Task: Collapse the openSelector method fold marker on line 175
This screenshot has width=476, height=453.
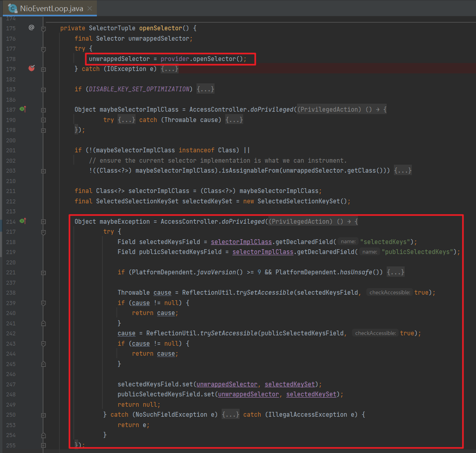Action: (x=43, y=29)
